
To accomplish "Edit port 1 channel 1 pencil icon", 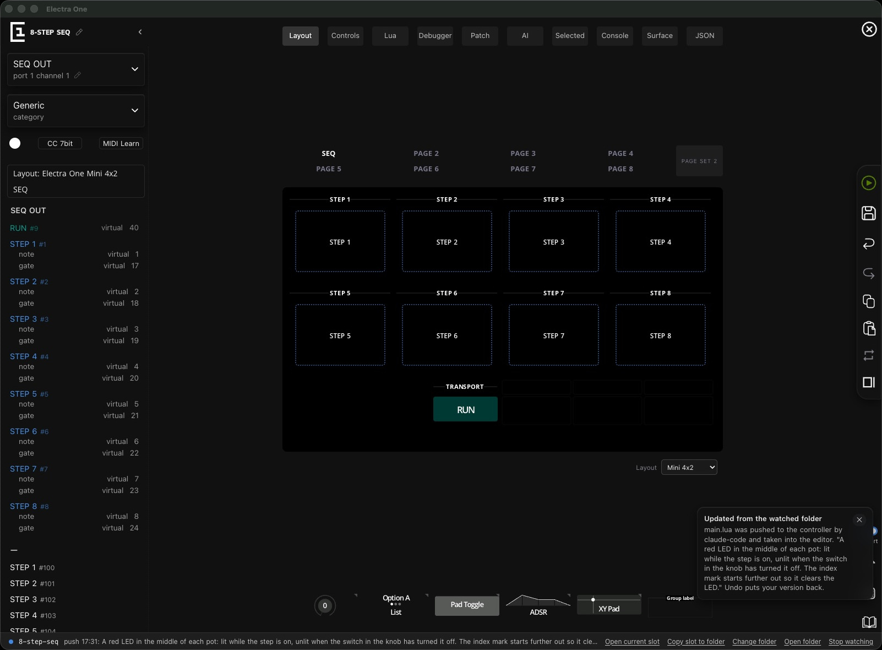I will (78, 75).
